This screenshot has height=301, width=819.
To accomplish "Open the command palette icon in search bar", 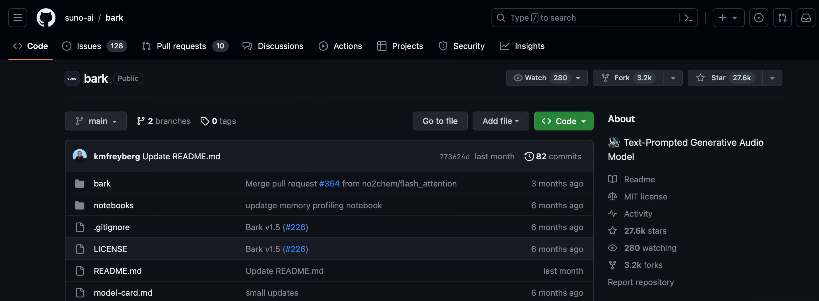I will point(688,18).
